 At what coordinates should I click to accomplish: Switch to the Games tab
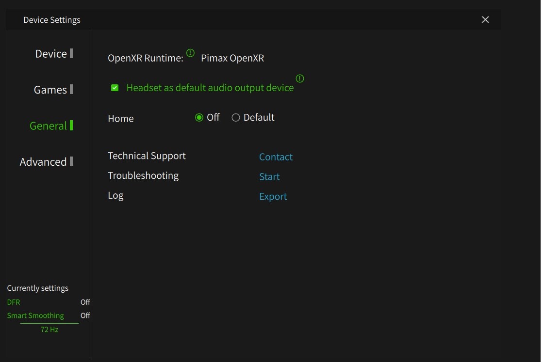pyautogui.click(x=50, y=90)
